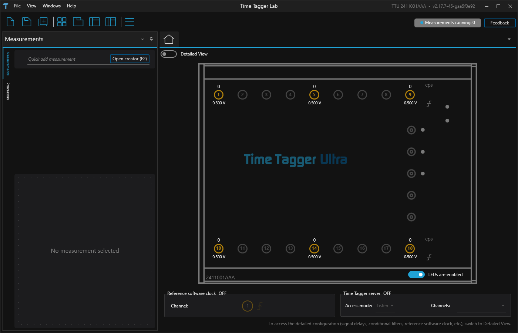Click input channel 16 circle

362,248
